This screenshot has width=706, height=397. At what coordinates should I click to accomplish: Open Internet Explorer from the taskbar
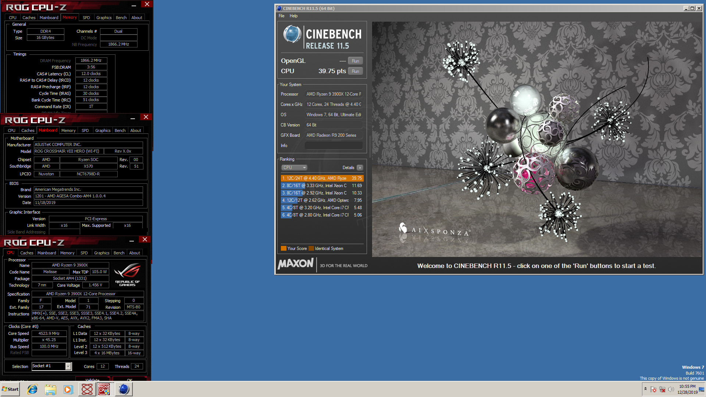tap(32, 389)
